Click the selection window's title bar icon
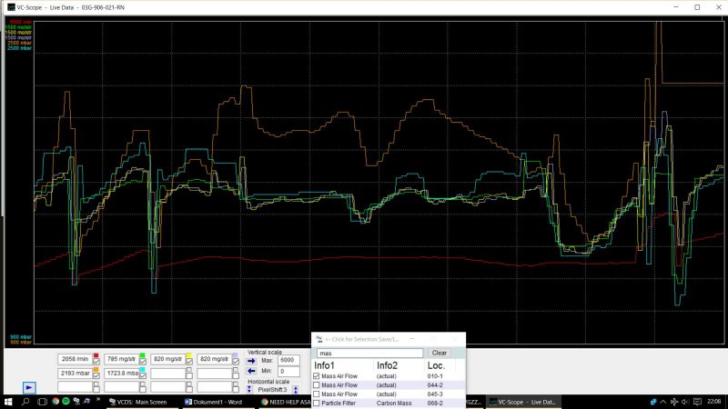This screenshot has height=409, width=728. (x=319, y=339)
